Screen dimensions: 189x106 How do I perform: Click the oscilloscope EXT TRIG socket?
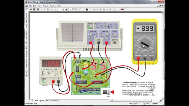click(115, 43)
